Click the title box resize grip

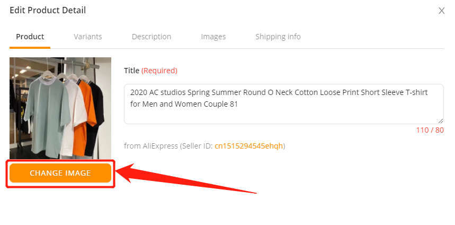441,120
